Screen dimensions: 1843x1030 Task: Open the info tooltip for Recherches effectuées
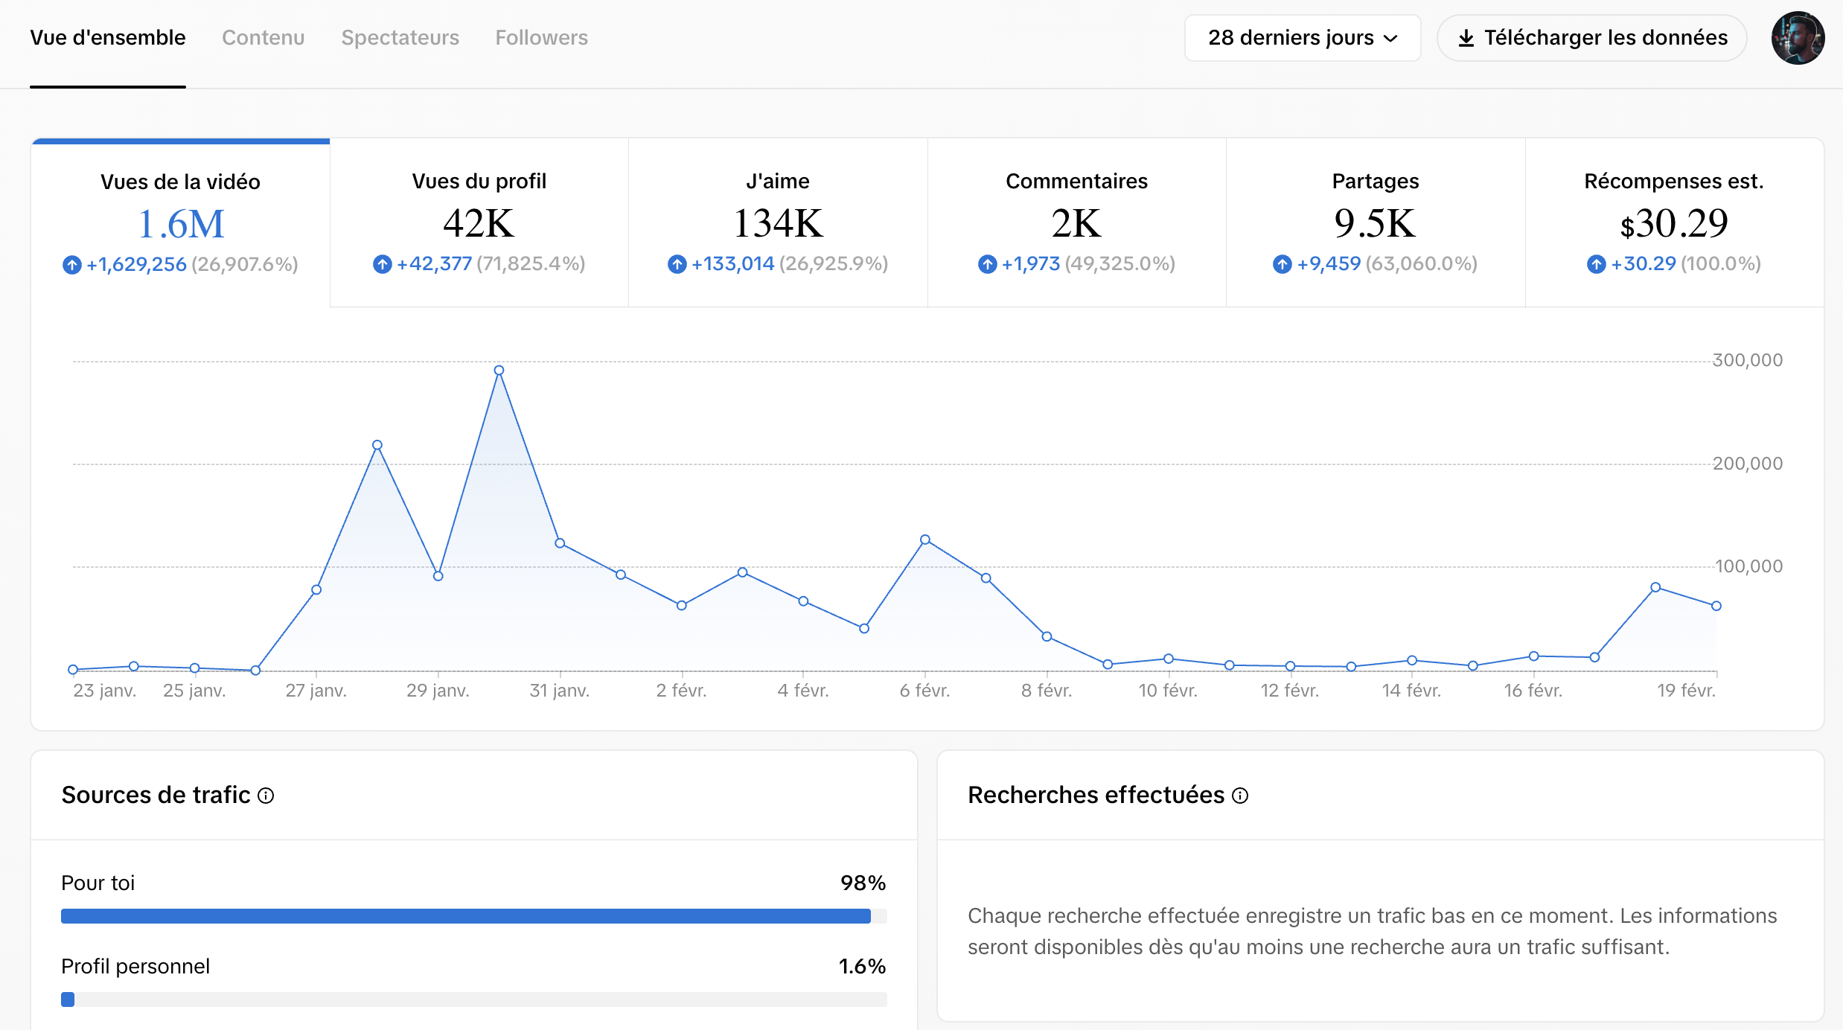pyautogui.click(x=1241, y=796)
